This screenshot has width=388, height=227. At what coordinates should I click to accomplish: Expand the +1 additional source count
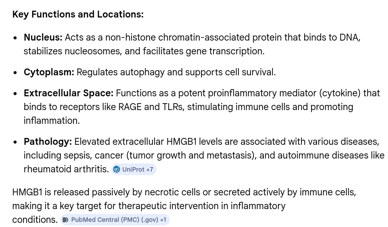point(163,220)
